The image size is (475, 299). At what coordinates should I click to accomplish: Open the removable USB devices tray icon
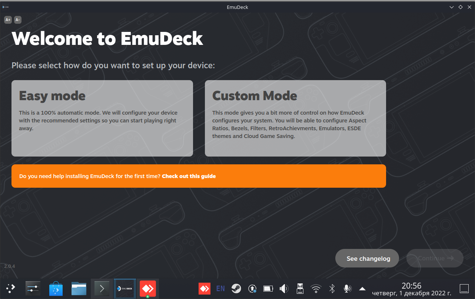coord(300,288)
